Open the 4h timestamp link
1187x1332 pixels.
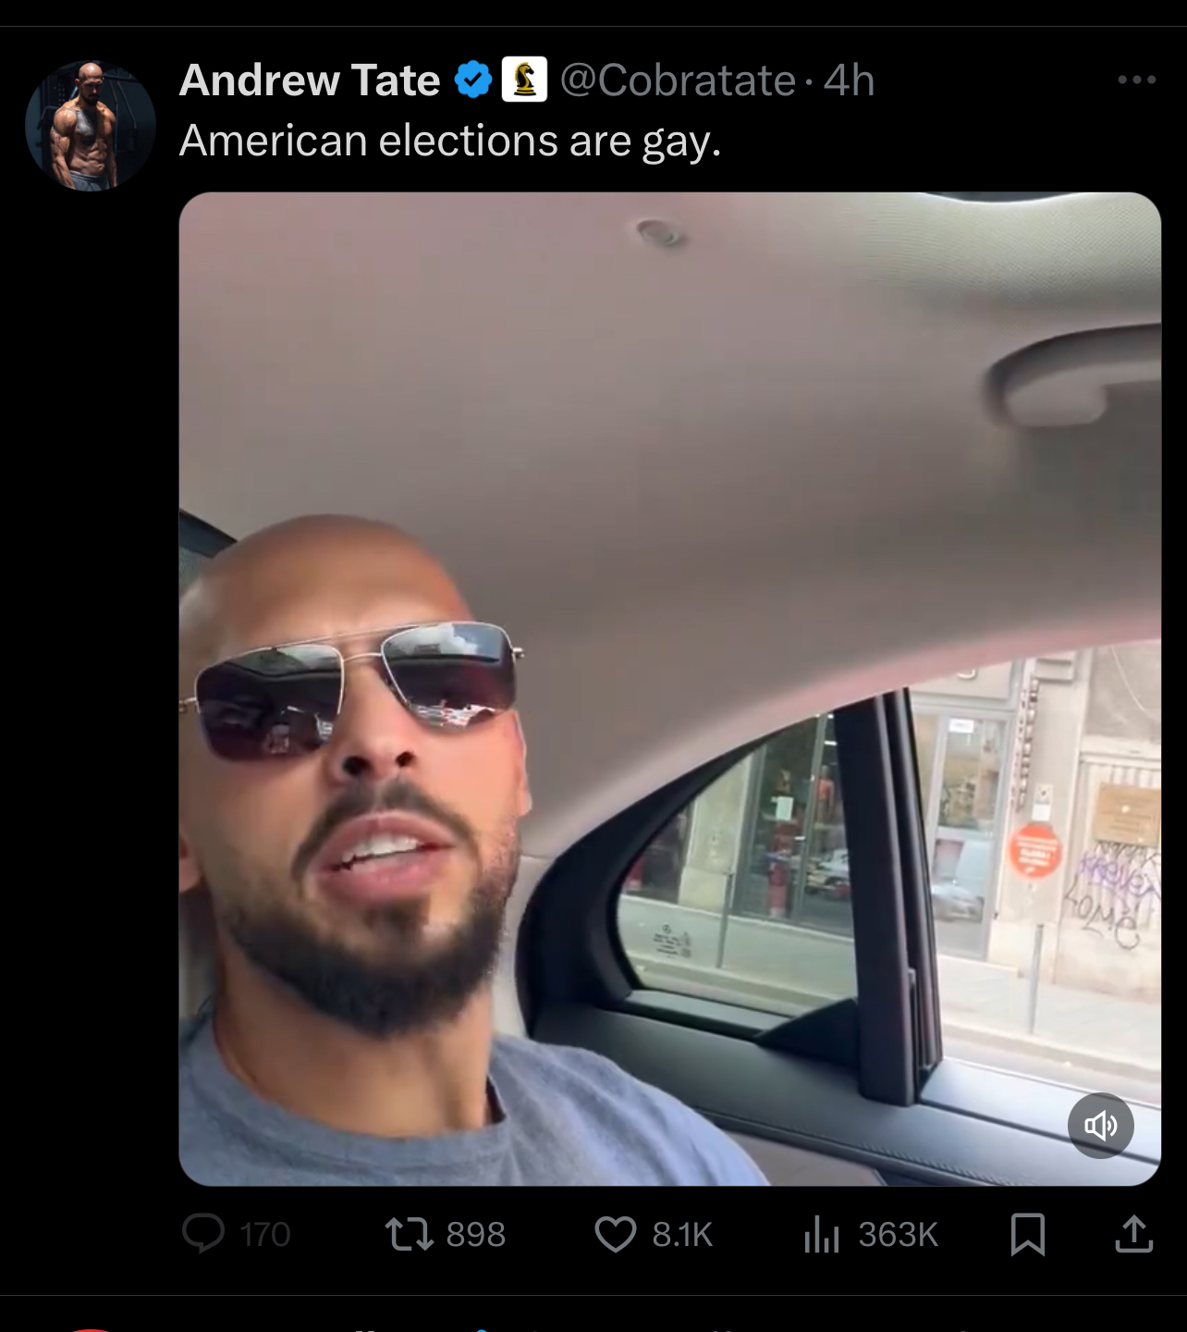tap(849, 80)
